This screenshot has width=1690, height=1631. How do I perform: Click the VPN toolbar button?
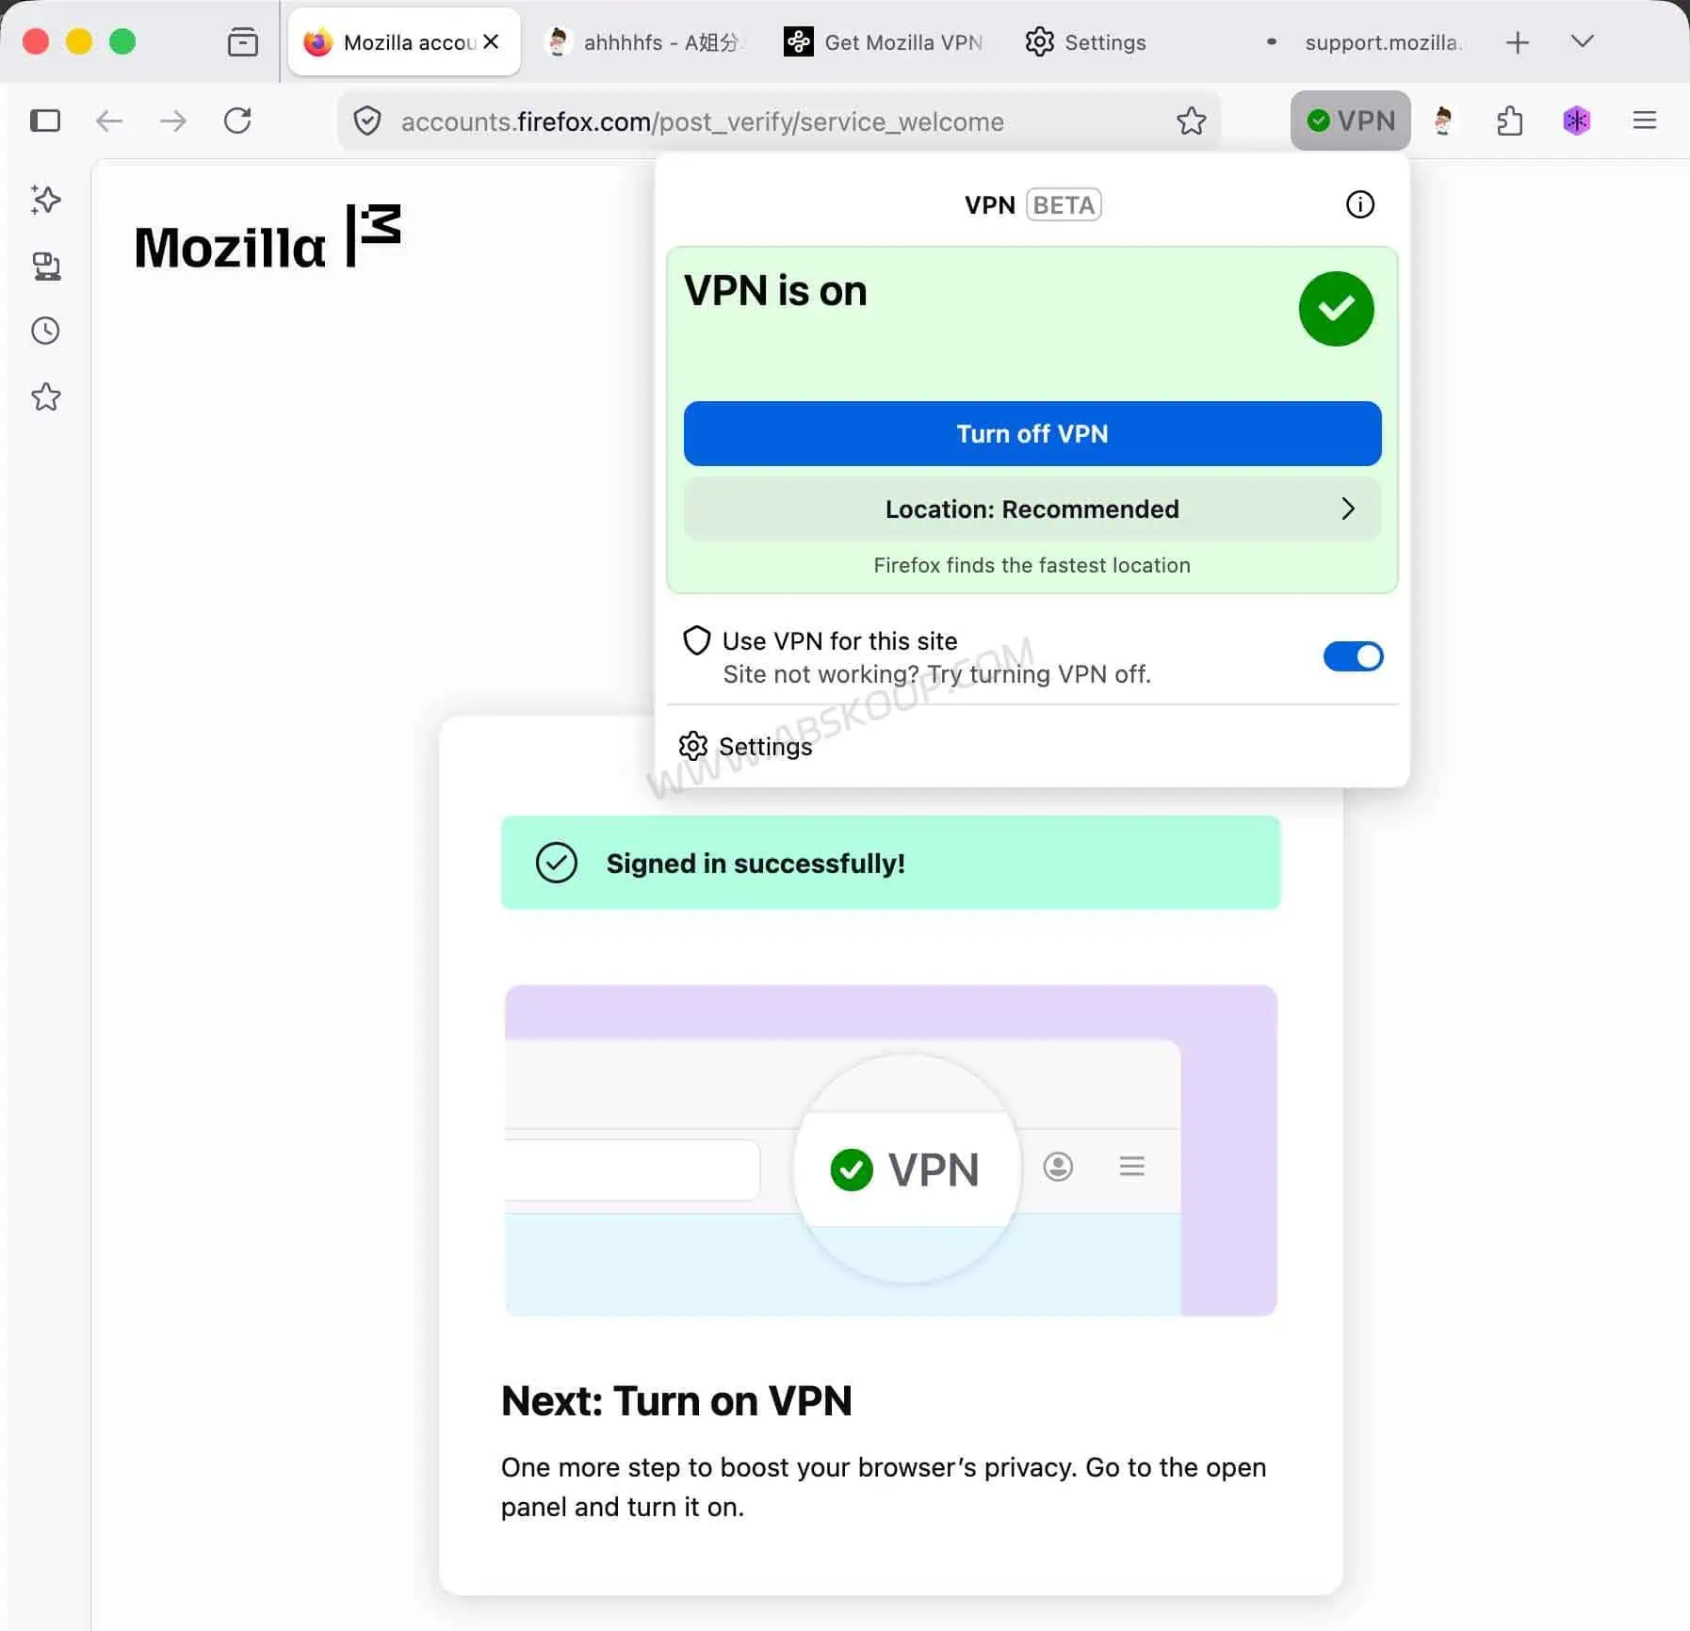tap(1350, 121)
